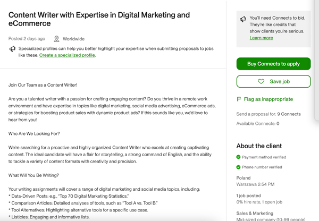Viewport: 319px width, 221px height.
Task: Click the About the client heading
Action: [259, 146]
